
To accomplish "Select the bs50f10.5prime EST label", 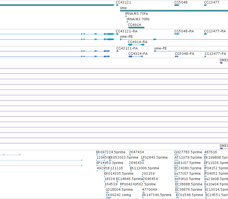I will [188, 179].
